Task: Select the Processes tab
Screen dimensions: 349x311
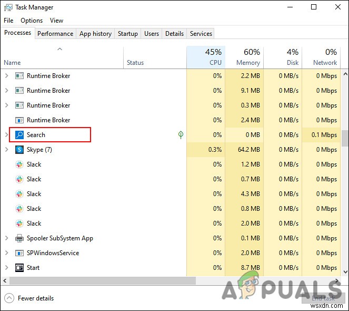Action: click(x=17, y=33)
